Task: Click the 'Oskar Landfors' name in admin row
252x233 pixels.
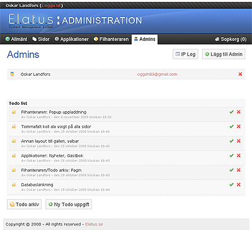Action: 35,75
